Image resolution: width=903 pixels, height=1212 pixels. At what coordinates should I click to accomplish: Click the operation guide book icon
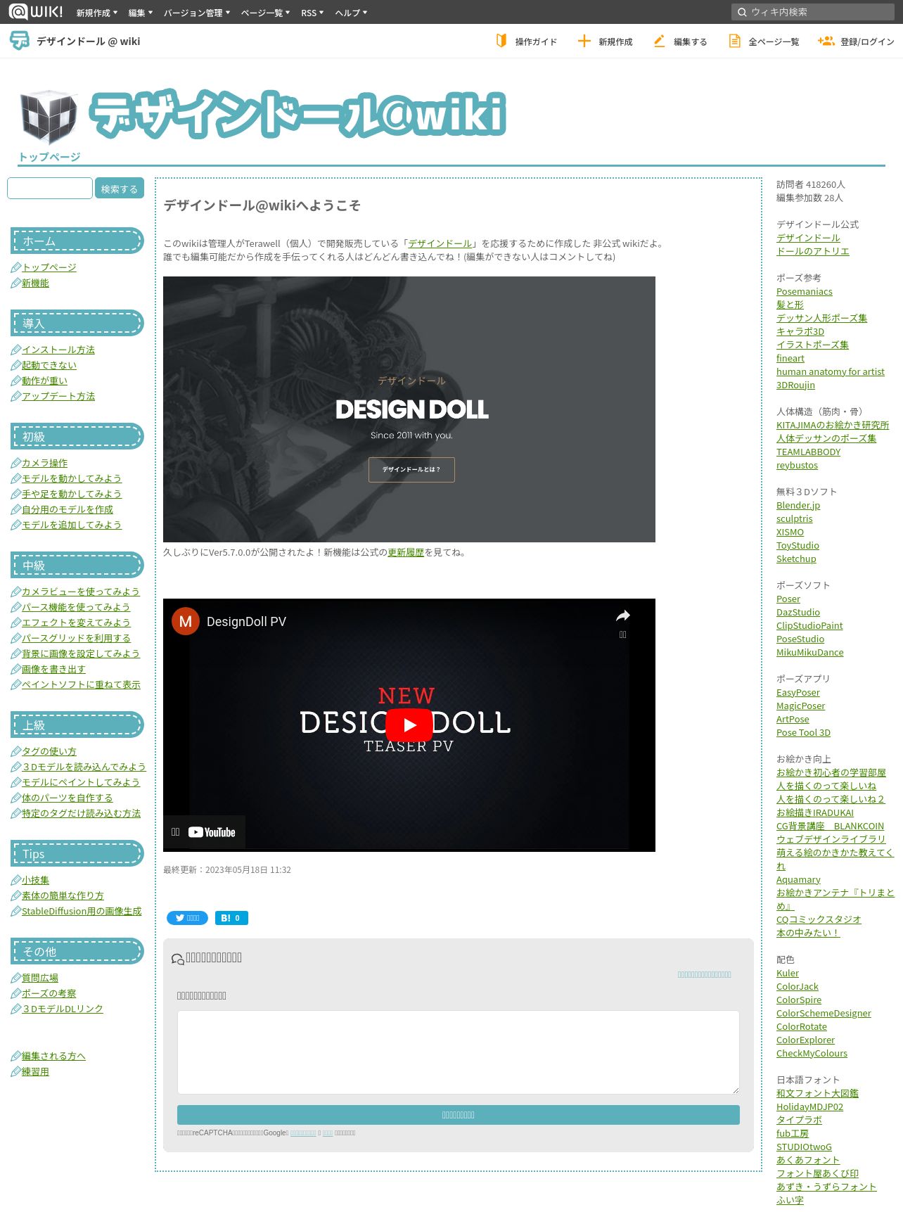click(501, 41)
